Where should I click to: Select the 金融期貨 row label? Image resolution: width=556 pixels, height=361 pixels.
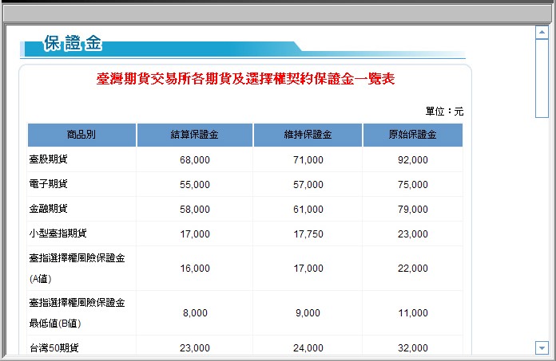48,209
